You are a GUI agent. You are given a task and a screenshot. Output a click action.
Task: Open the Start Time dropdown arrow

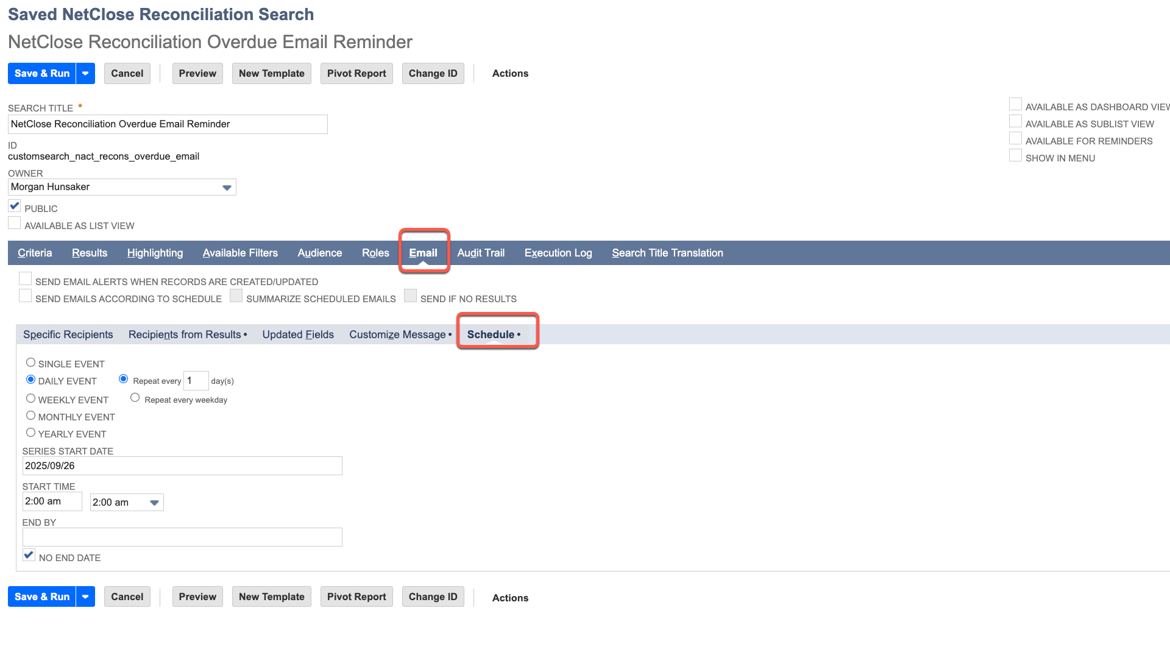154,503
